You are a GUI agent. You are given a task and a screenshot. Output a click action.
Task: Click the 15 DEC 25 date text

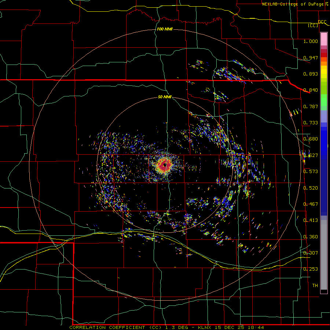pos(230,327)
